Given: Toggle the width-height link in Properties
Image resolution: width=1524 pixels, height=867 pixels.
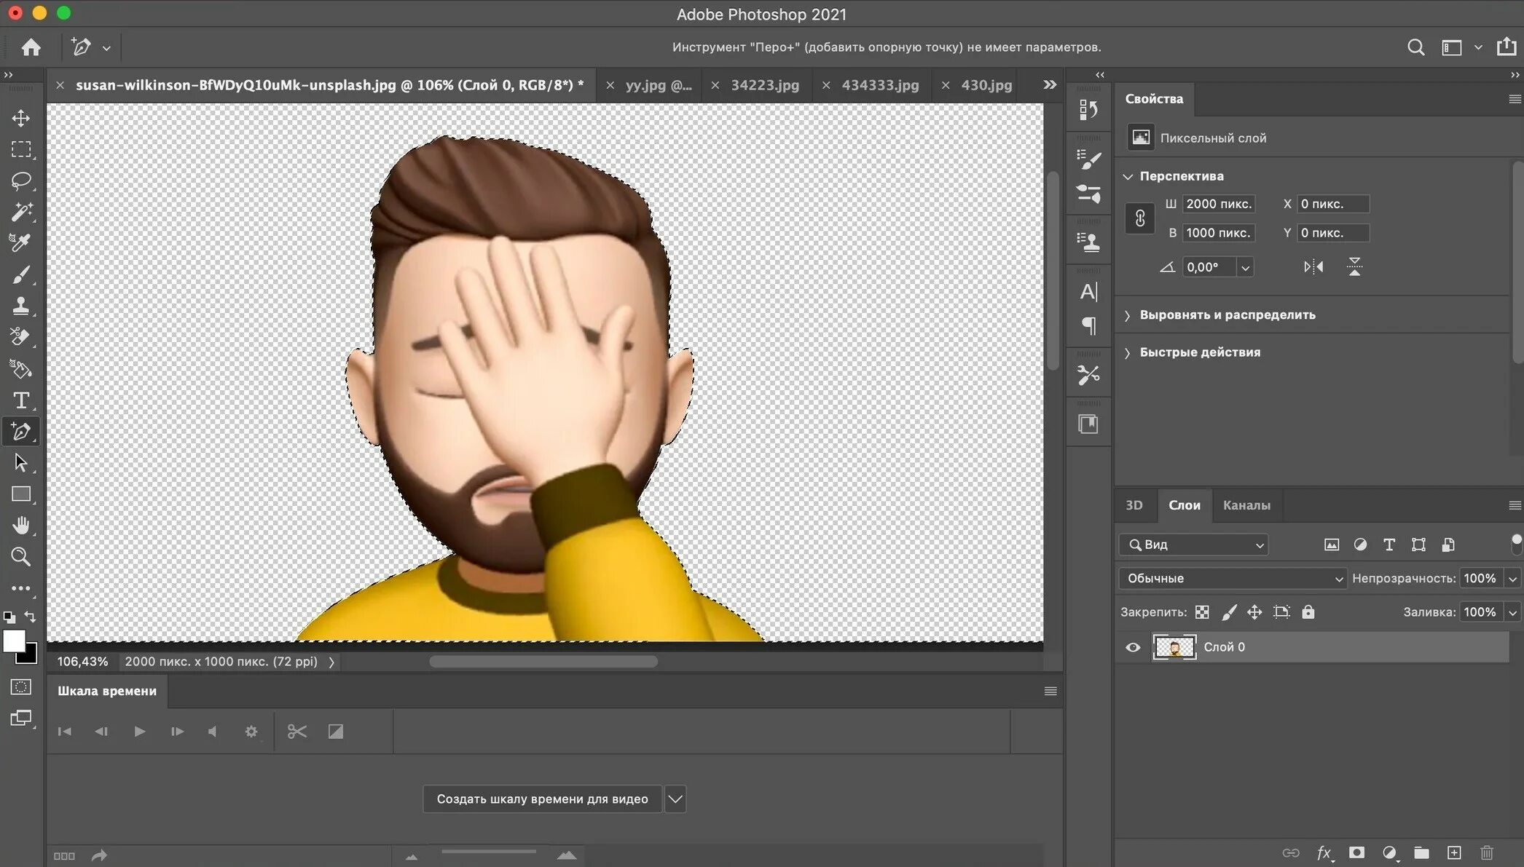Looking at the screenshot, I should [1140, 218].
